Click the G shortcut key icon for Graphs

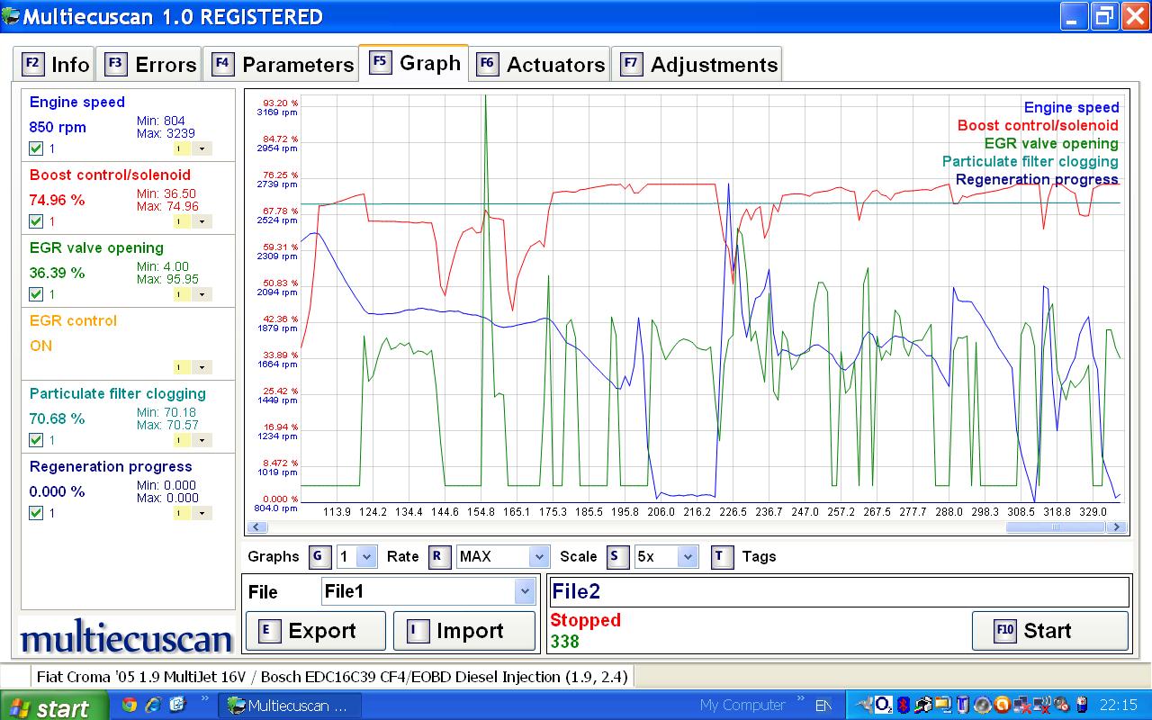pyautogui.click(x=319, y=556)
